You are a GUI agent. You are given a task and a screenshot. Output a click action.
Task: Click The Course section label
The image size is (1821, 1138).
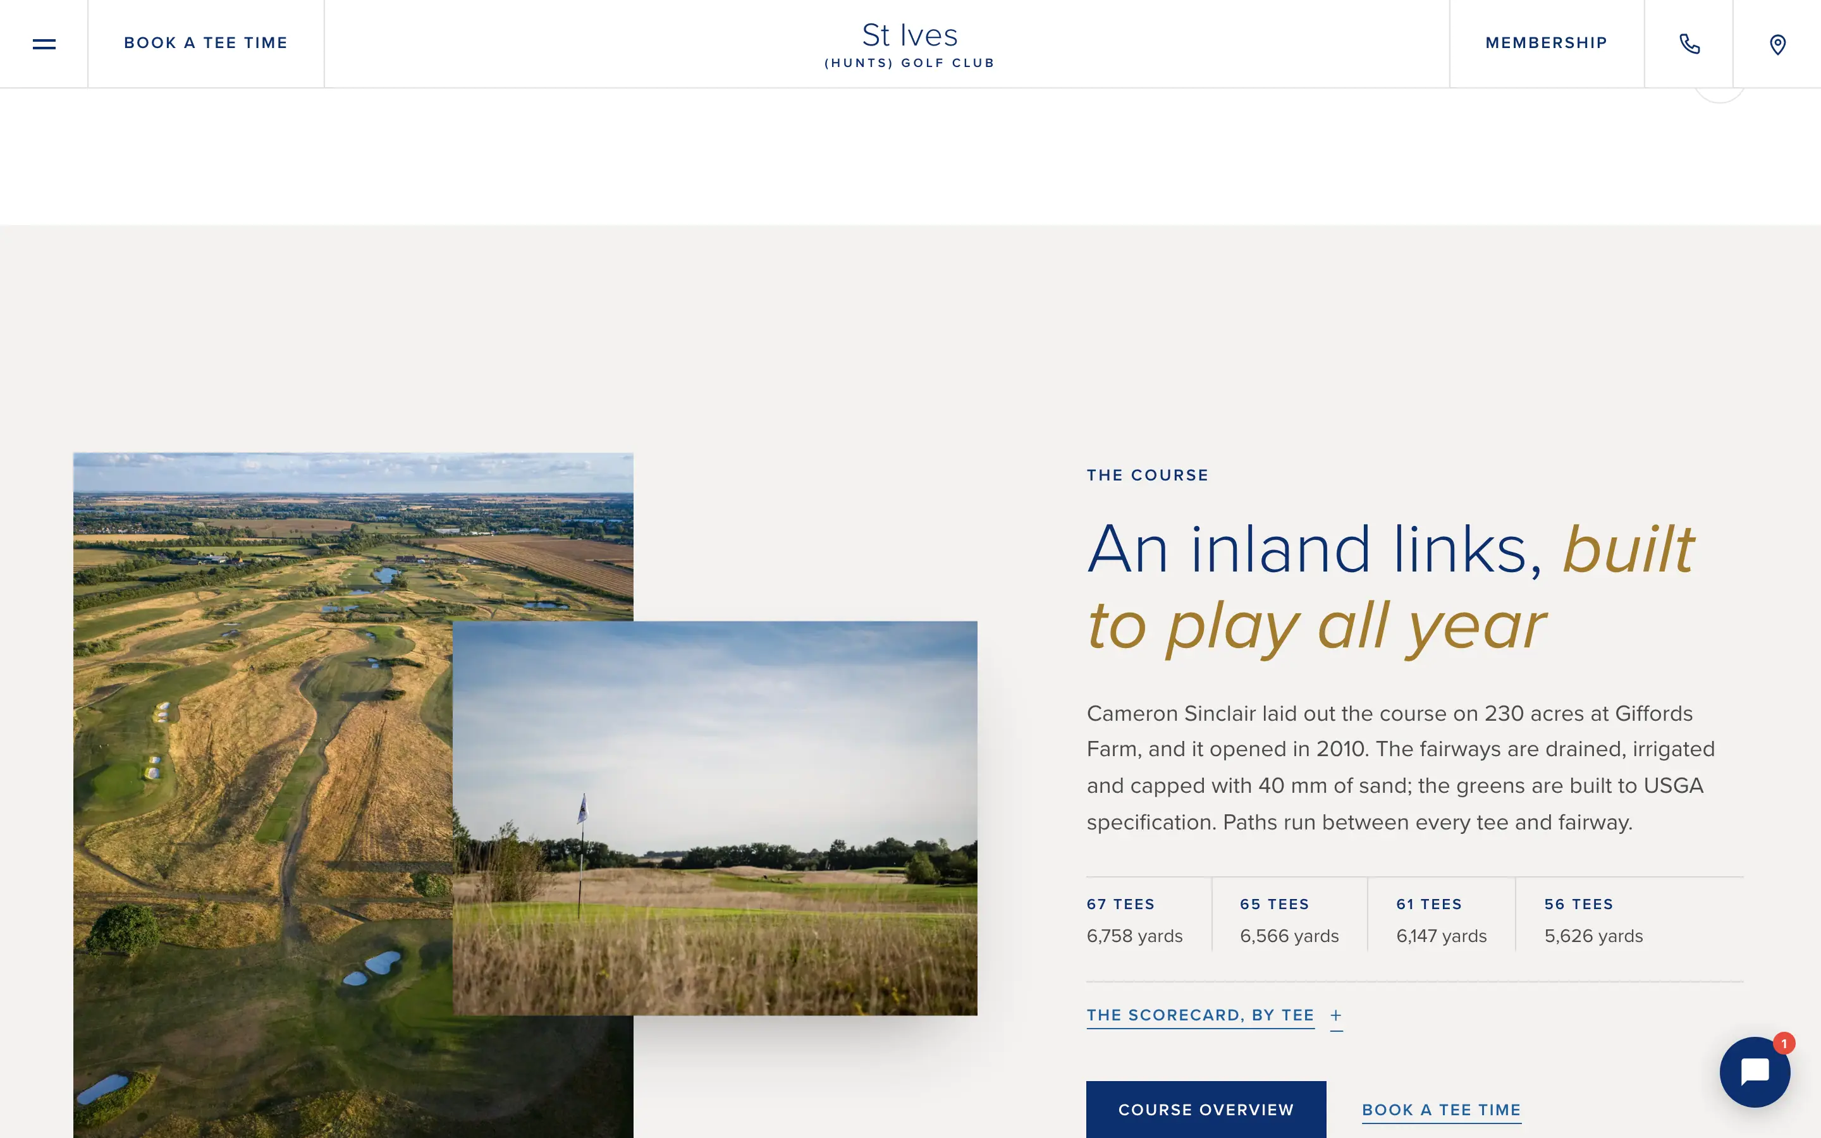tap(1148, 475)
